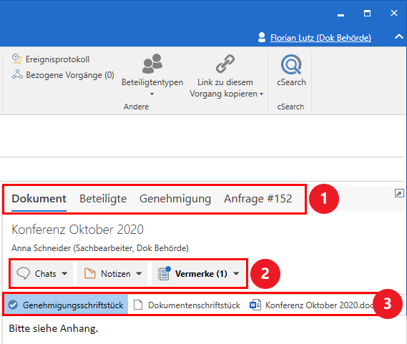407x344 pixels.
Task: Expand the Chats dropdown arrow
Action: point(64,274)
